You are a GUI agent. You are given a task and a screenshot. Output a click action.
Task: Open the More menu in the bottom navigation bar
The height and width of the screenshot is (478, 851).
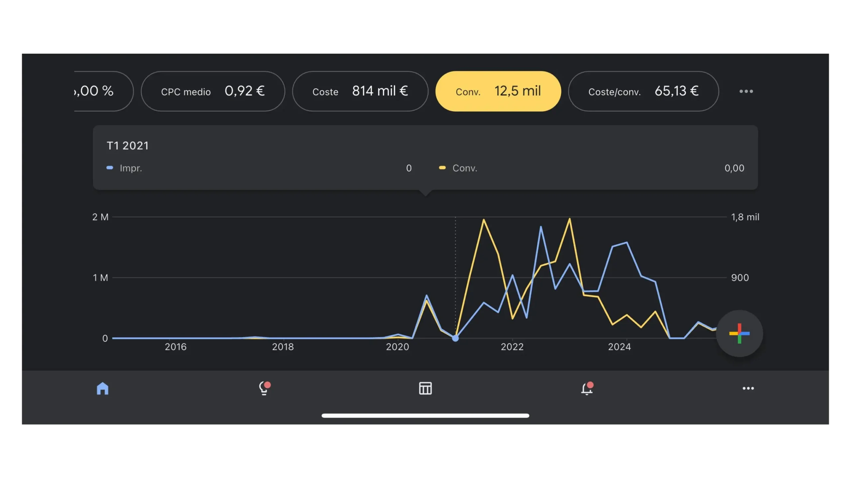pyautogui.click(x=748, y=388)
